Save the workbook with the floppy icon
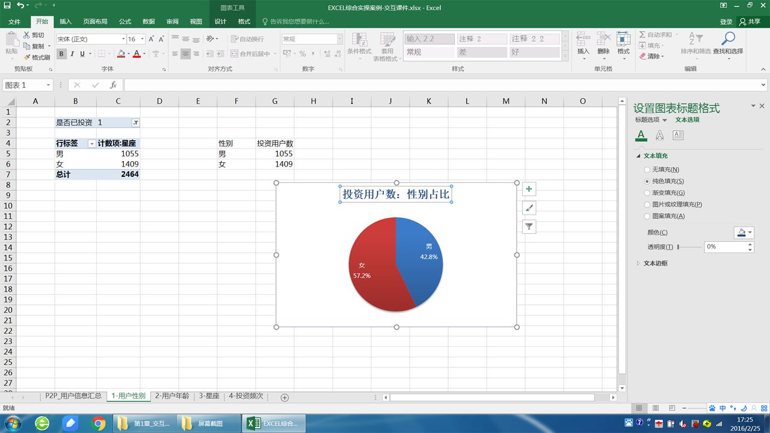This screenshot has width=770, height=433. click(x=7, y=6)
